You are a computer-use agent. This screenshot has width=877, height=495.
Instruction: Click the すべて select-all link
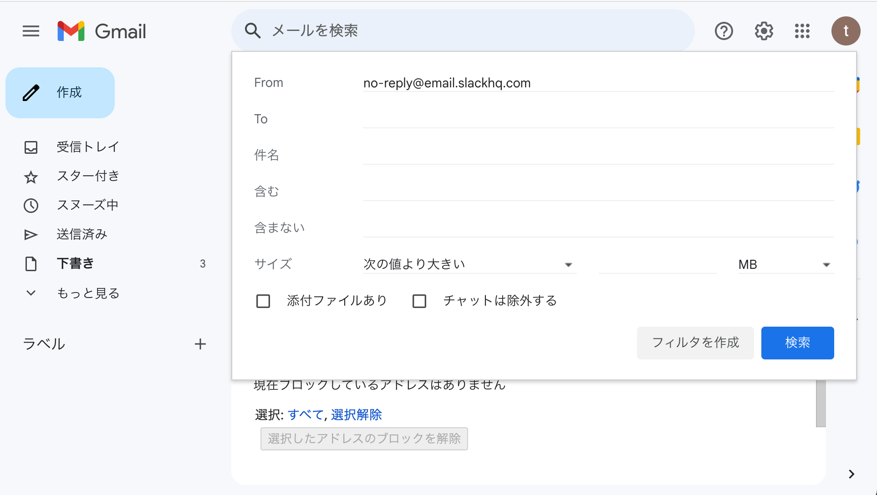pyautogui.click(x=306, y=414)
